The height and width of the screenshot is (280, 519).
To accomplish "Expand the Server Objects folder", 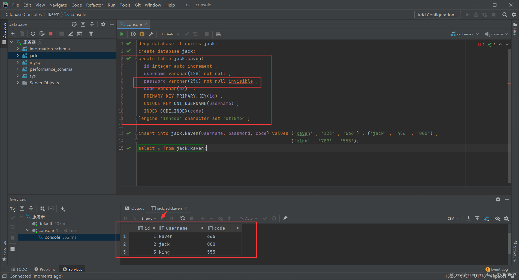I will pyautogui.click(x=18, y=83).
